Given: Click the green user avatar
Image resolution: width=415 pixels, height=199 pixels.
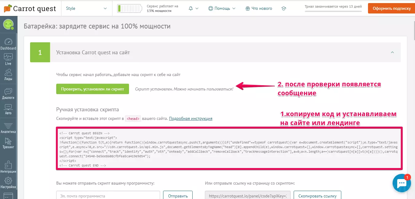Looking at the screenshot, I should tap(8, 24).
